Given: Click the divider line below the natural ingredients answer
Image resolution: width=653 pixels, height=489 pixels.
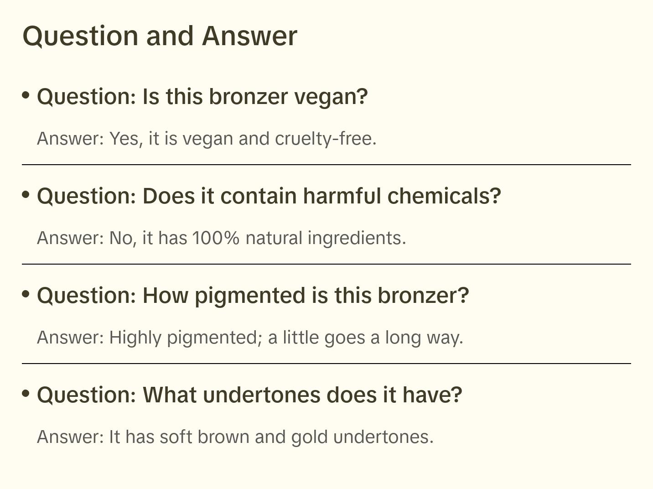Looking at the screenshot, I should click(x=326, y=264).
